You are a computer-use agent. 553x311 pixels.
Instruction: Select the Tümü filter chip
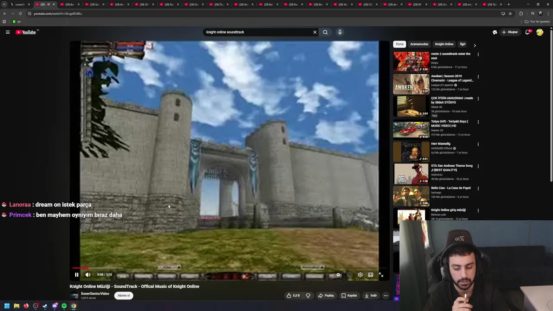(400, 44)
